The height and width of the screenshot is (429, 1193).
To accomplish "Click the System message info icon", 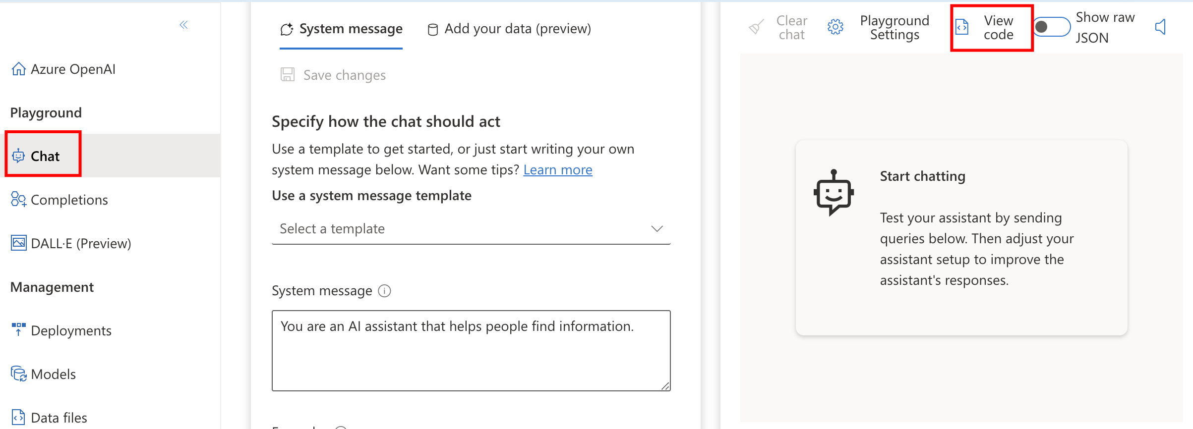I will tap(384, 291).
